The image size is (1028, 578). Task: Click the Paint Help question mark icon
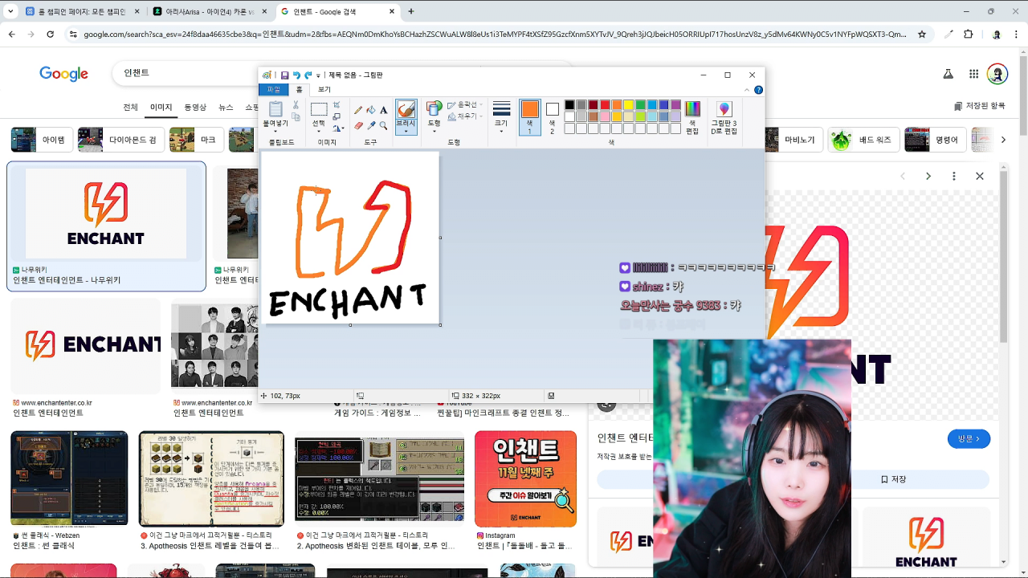[x=758, y=90]
